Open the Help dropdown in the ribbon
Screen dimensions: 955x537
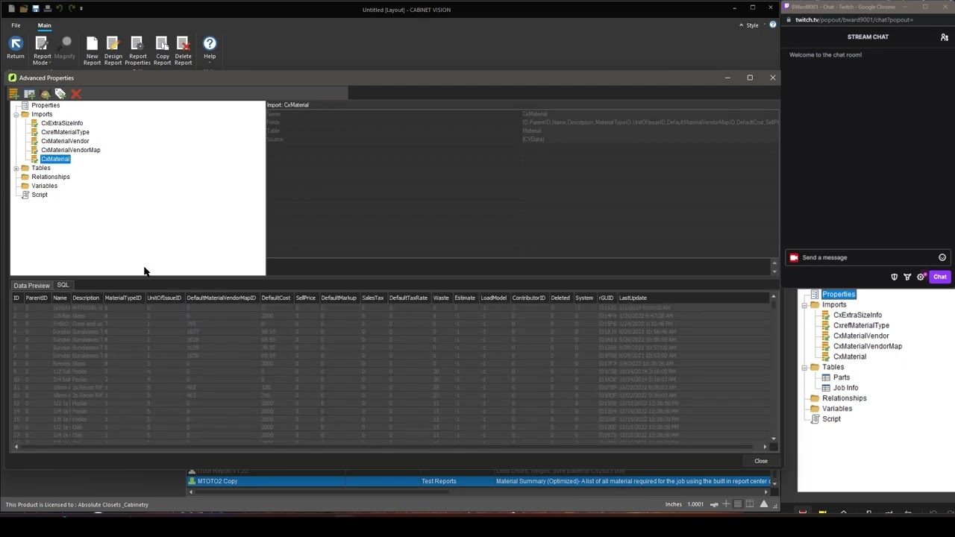(210, 49)
